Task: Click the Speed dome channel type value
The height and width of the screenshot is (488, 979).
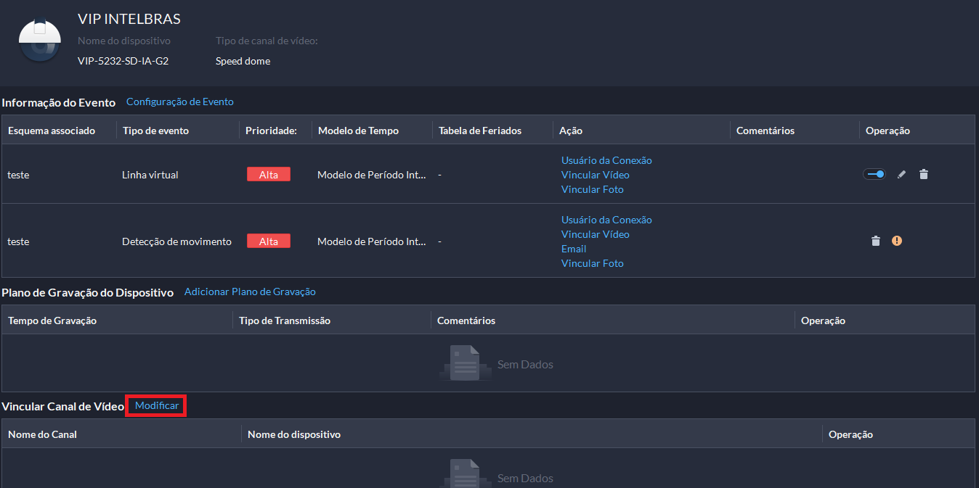Action: pos(243,61)
